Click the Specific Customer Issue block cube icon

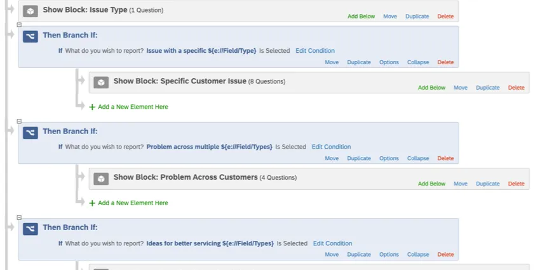pos(101,82)
